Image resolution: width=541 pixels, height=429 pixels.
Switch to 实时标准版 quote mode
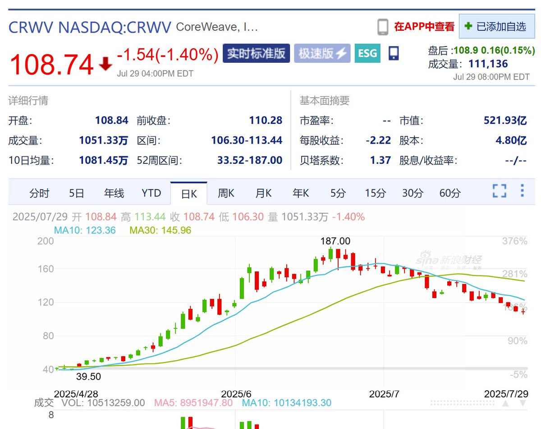pos(256,53)
